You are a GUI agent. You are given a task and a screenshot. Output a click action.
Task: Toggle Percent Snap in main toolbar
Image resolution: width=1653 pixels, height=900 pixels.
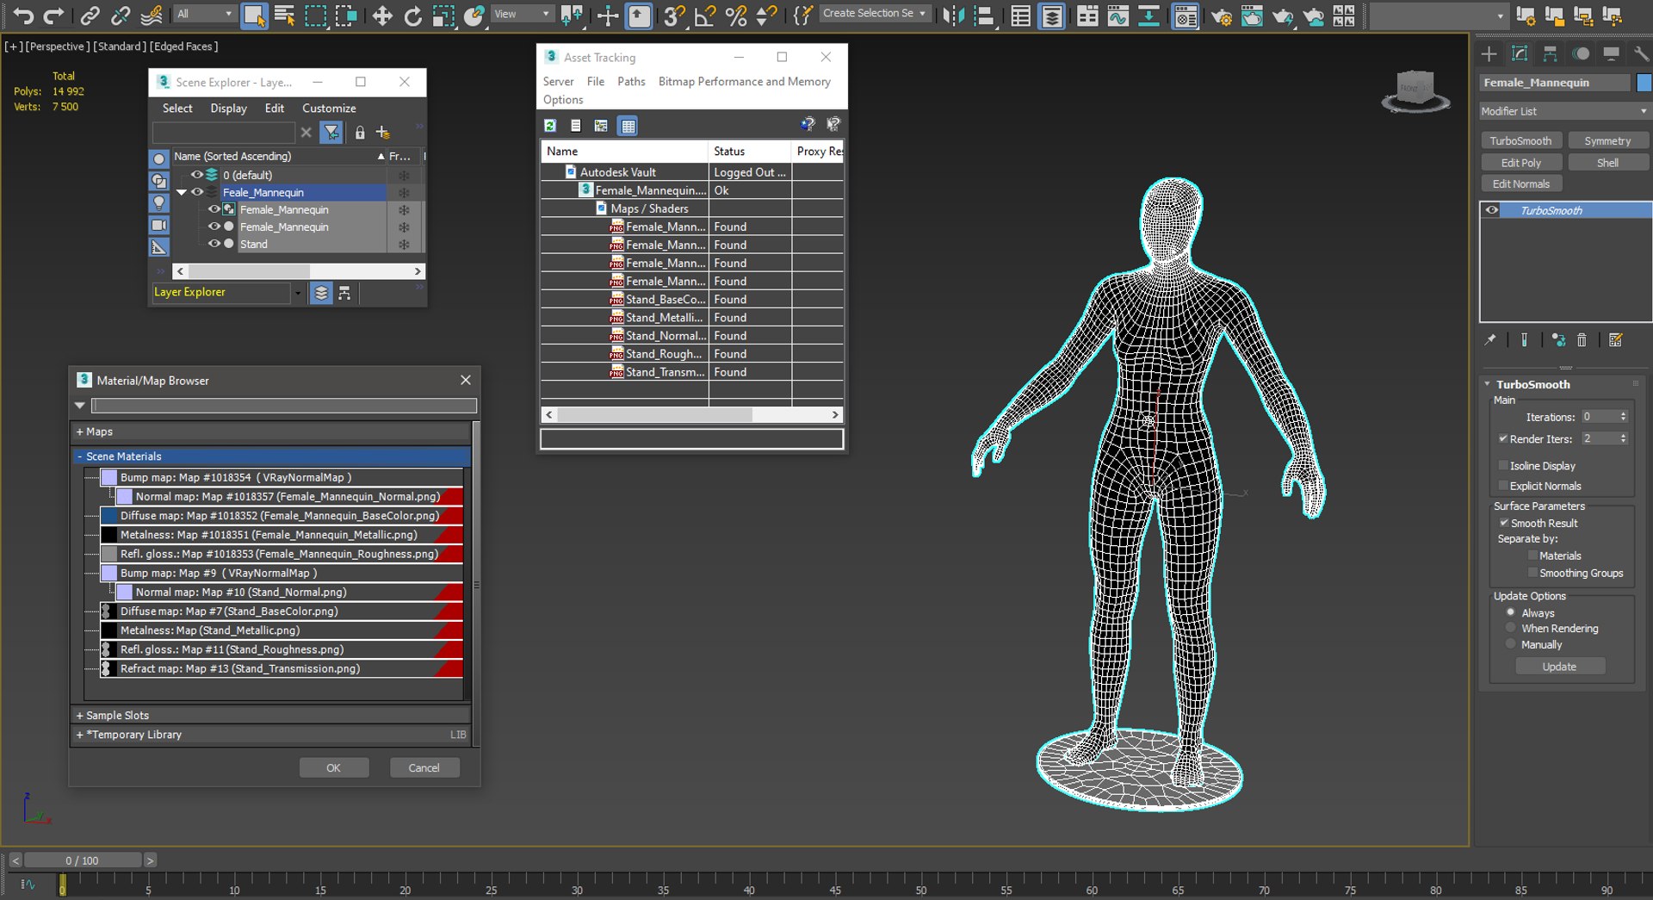tap(736, 15)
